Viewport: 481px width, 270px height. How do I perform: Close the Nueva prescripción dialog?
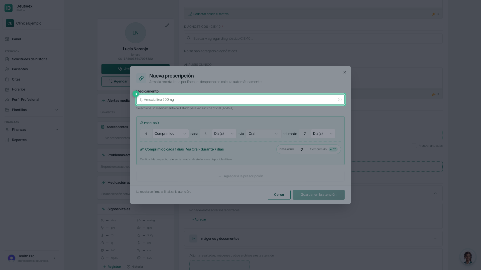[x=345, y=72]
